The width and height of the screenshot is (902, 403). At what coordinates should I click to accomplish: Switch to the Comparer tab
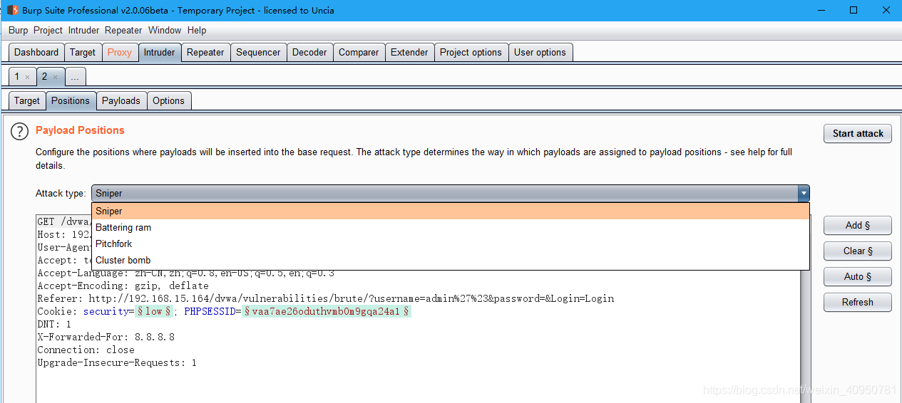tap(359, 52)
